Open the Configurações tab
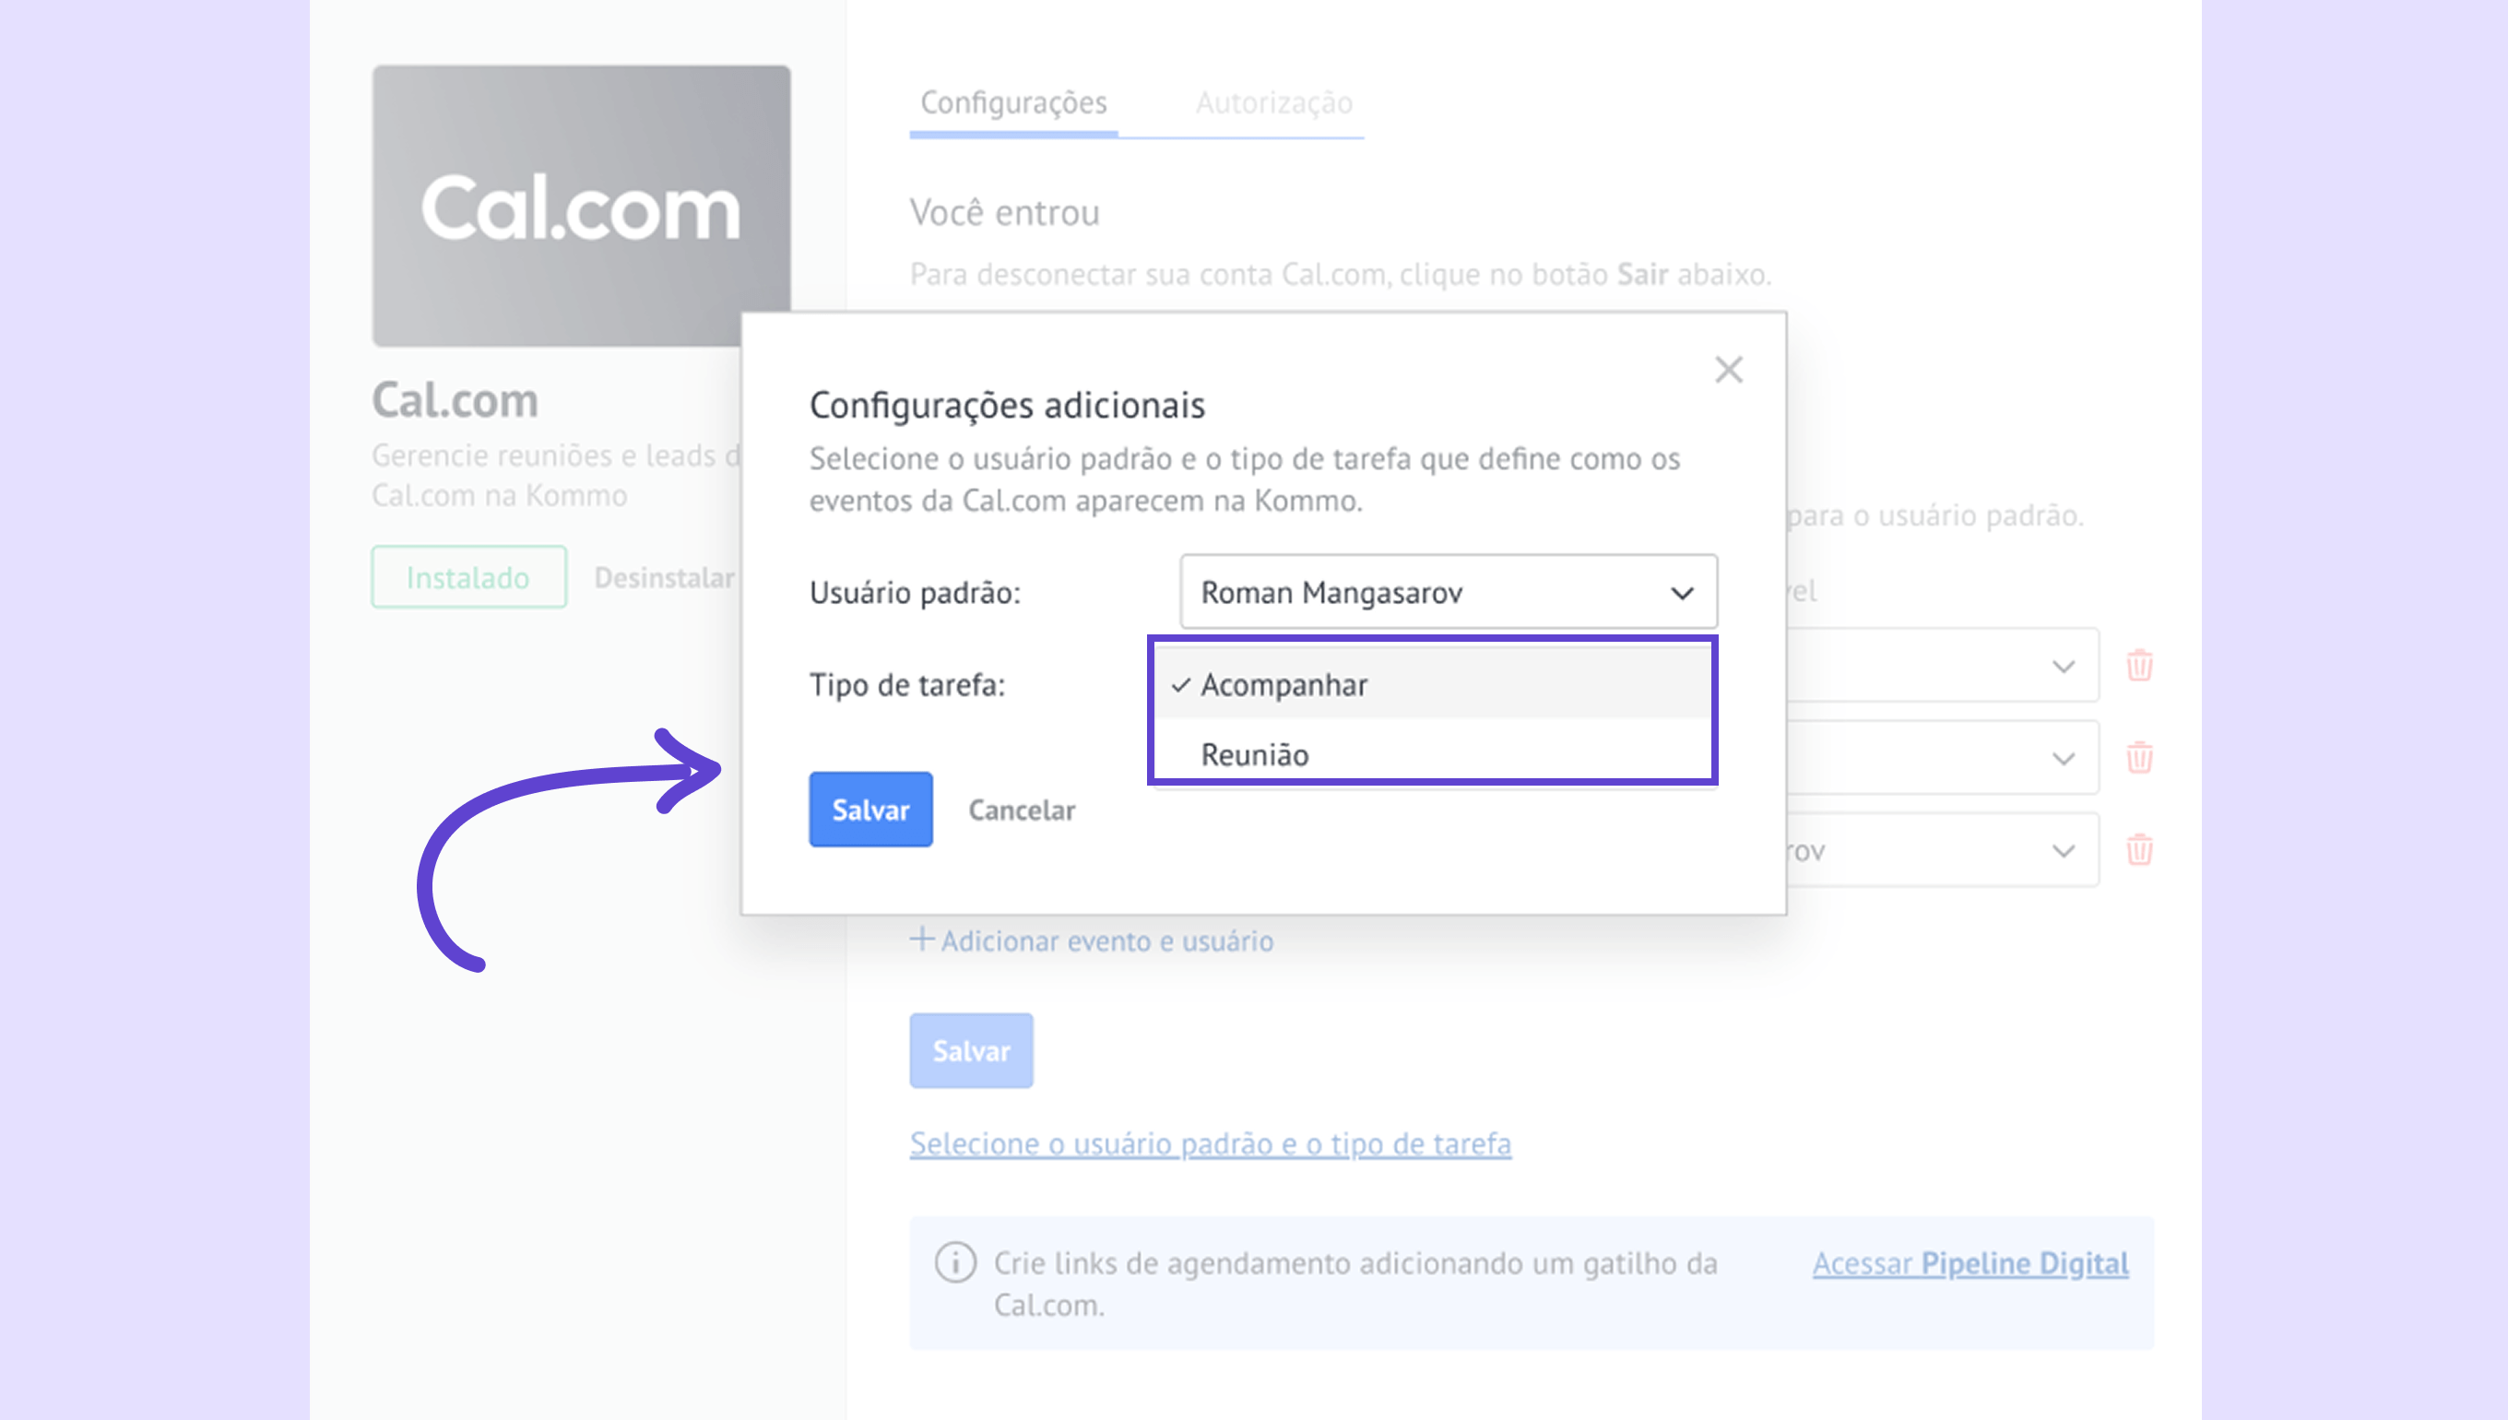 1013,102
